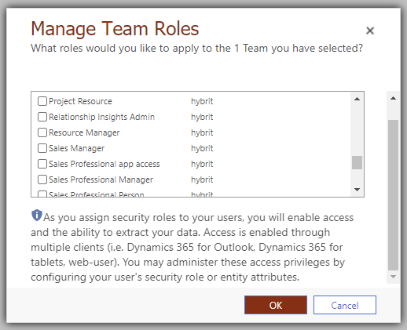The height and width of the screenshot is (330, 407).
Task: Click OK to apply team roles
Action: pos(276,305)
